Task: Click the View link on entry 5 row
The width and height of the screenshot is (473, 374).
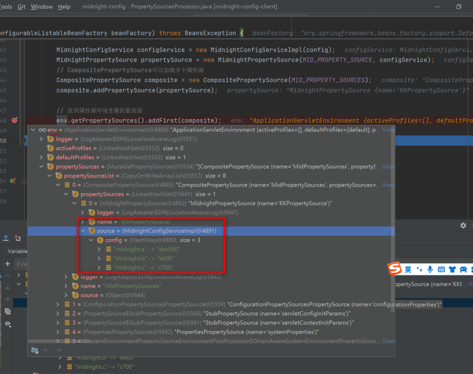Action: tap(388, 341)
